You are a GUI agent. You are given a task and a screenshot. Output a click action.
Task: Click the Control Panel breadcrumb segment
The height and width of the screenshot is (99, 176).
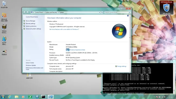click(x=39, y=12)
